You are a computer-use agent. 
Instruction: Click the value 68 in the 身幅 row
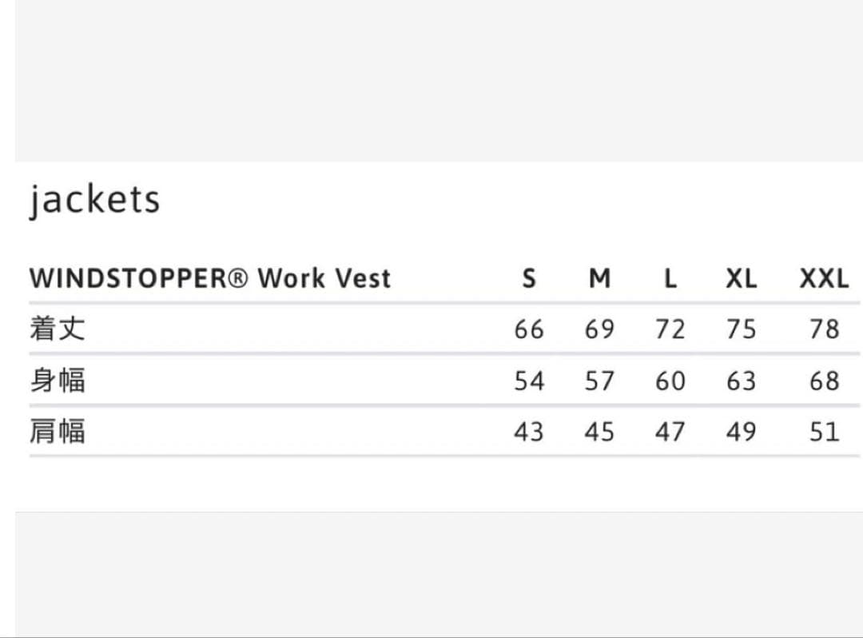click(x=824, y=381)
